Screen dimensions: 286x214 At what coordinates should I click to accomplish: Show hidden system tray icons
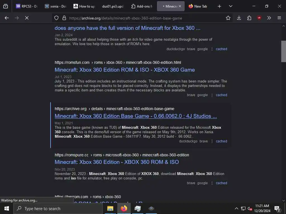(x=236, y=208)
